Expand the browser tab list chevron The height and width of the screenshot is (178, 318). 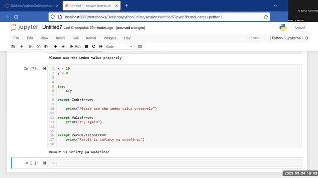pyautogui.click(x=275, y=6)
